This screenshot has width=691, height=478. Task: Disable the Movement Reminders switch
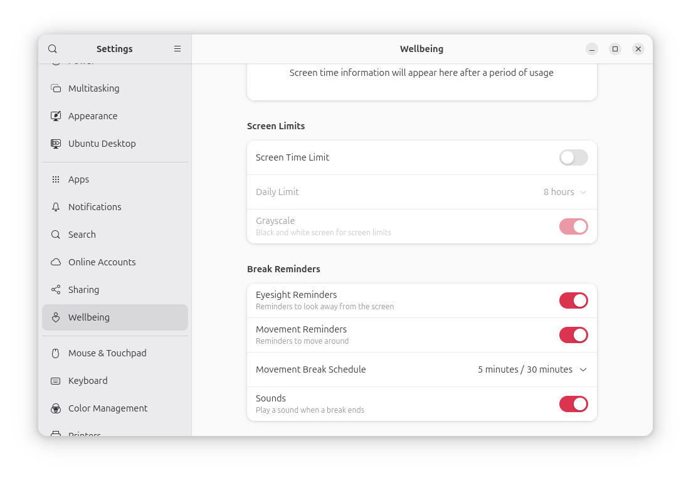pyautogui.click(x=573, y=335)
